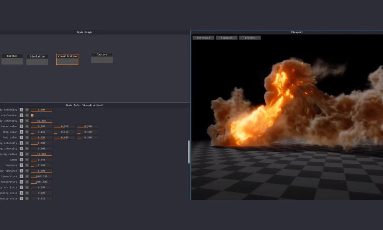Click the left small button for Fuel color
Image resolution: width=383 pixels, height=230 pixels.
tap(21, 138)
